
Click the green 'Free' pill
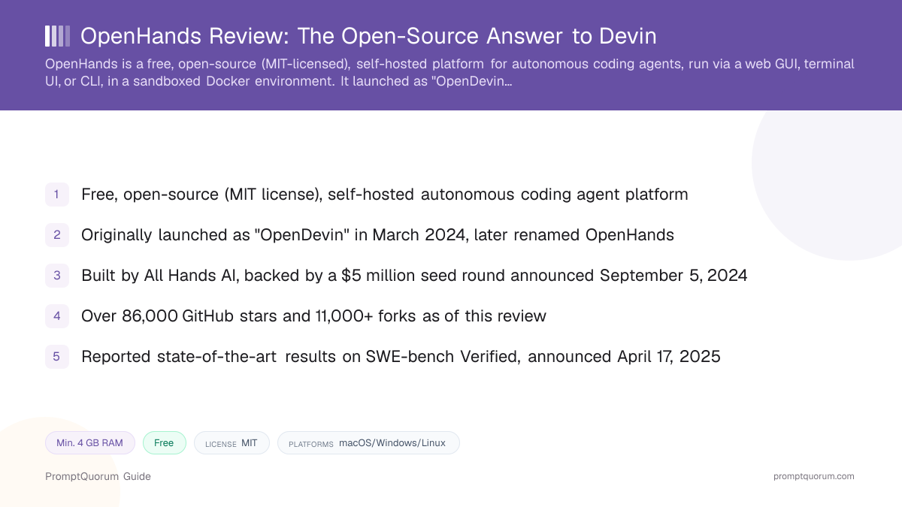coord(164,443)
